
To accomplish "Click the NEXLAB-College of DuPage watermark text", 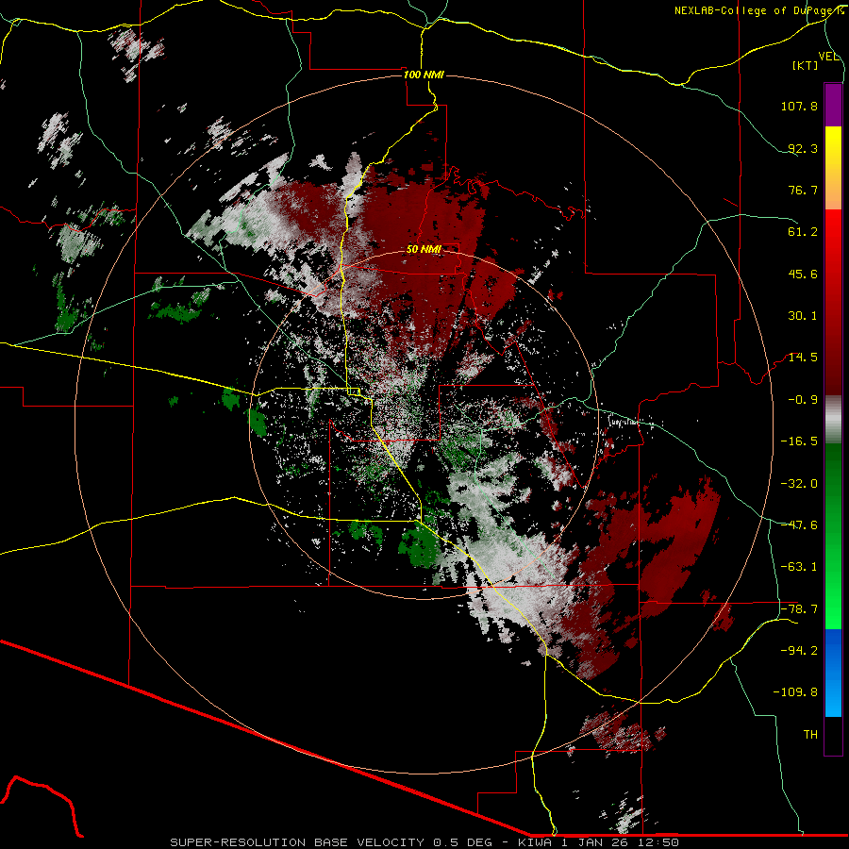I will (x=758, y=10).
